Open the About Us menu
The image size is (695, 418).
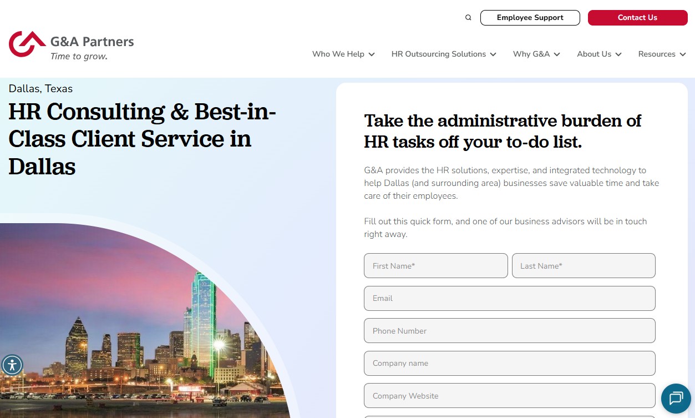click(x=594, y=54)
